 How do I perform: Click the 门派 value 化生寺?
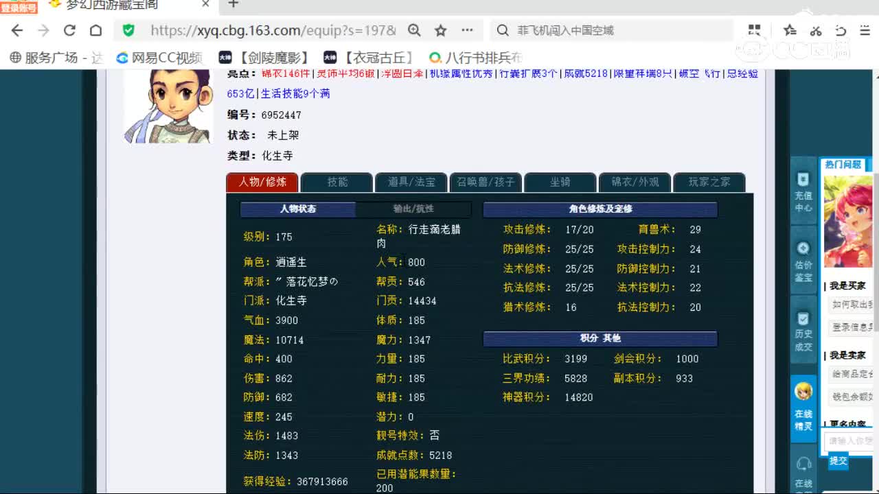tap(291, 301)
